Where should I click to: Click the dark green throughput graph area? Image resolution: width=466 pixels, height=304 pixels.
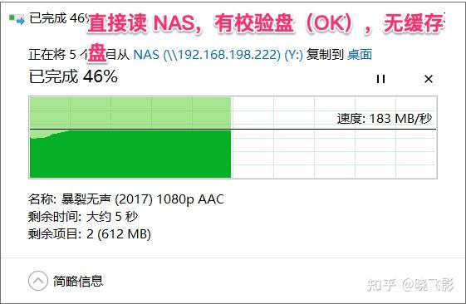(130, 154)
